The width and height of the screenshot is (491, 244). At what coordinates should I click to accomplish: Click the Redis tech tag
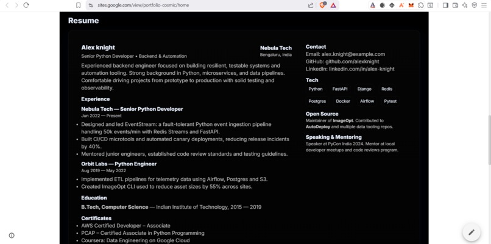(x=387, y=89)
